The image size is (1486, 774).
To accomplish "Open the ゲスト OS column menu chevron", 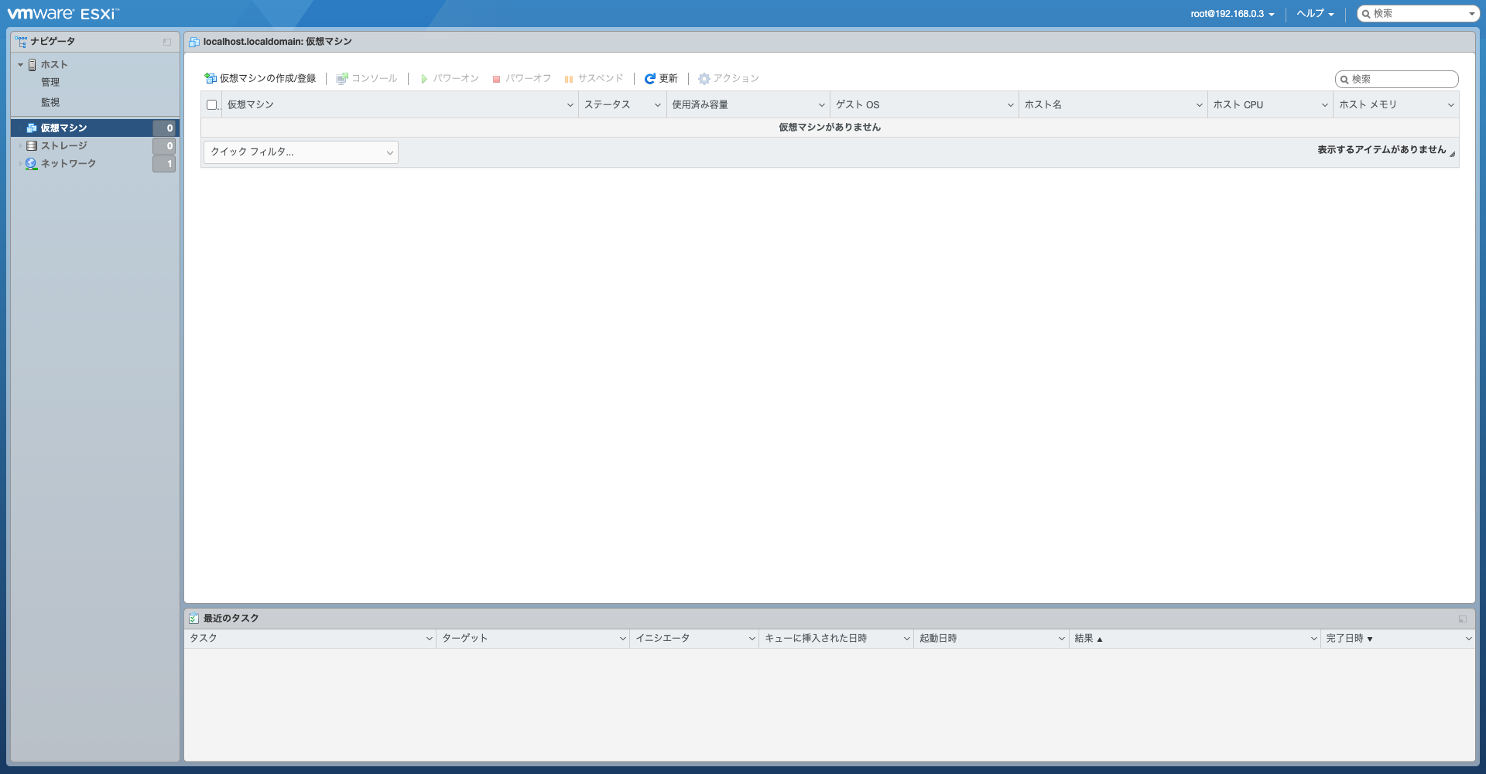I will [1011, 105].
